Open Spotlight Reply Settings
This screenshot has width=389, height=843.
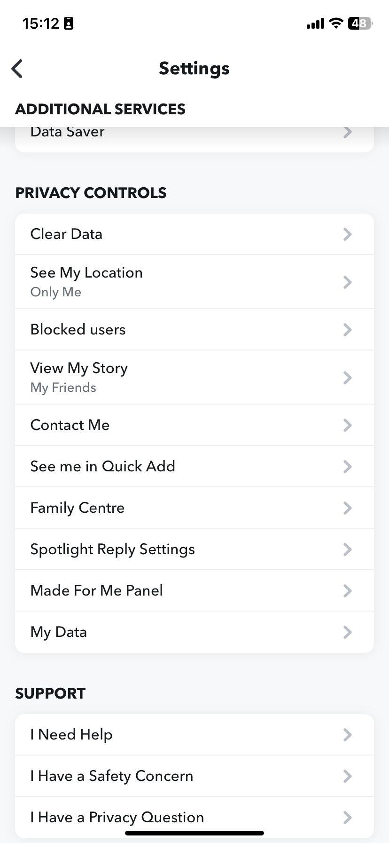pyautogui.click(x=194, y=549)
